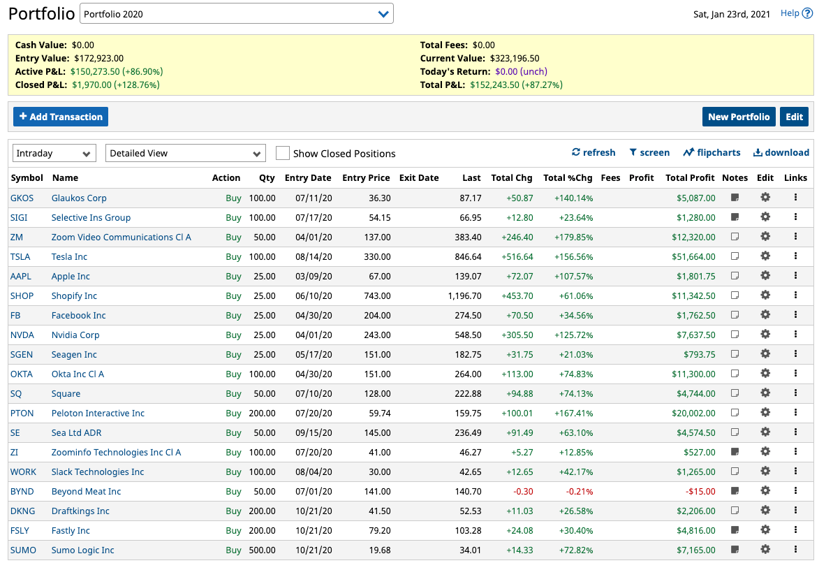The height and width of the screenshot is (570, 833).
Task: Sort table by Total Profit column header
Action: pyautogui.click(x=690, y=177)
